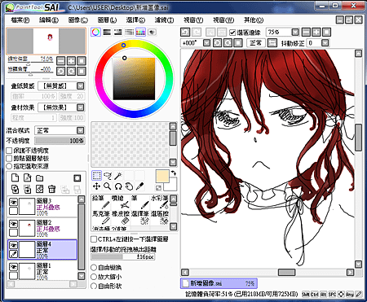Select 放大縮小 radio button
This screenshot has width=367, height=302.
(94, 277)
